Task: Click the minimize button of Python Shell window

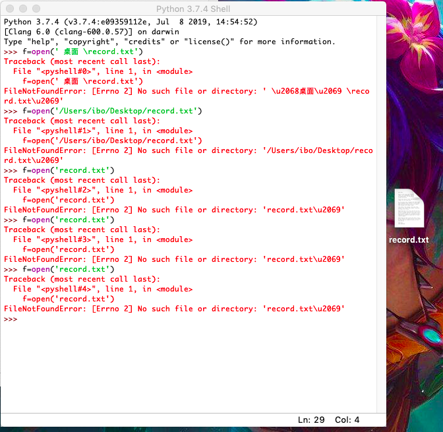Action: pyautogui.click(x=23, y=9)
